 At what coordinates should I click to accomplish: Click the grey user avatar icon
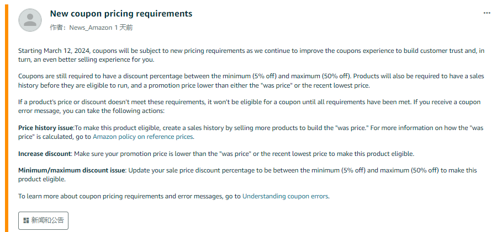(30, 20)
